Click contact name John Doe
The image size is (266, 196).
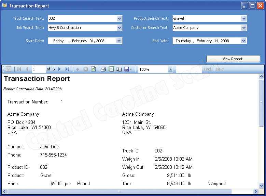[x=50, y=147]
